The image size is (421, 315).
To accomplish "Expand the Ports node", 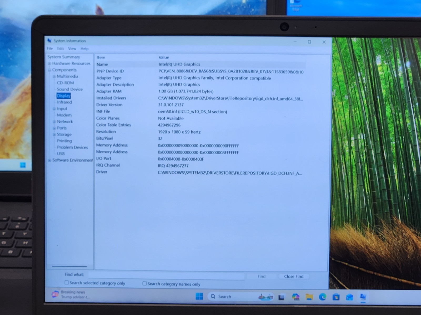I will 54,128.
